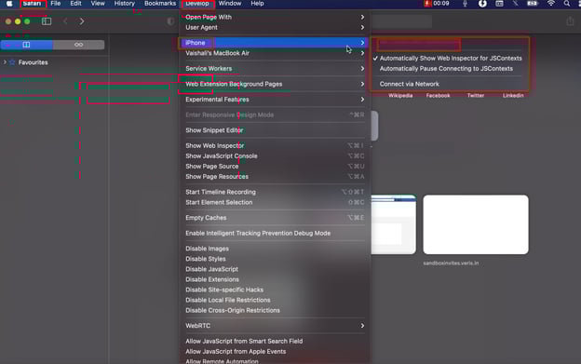Toggle Allow JavaScript from Smart Search Field
The width and height of the screenshot is (581, 364).
click(275, 342)
